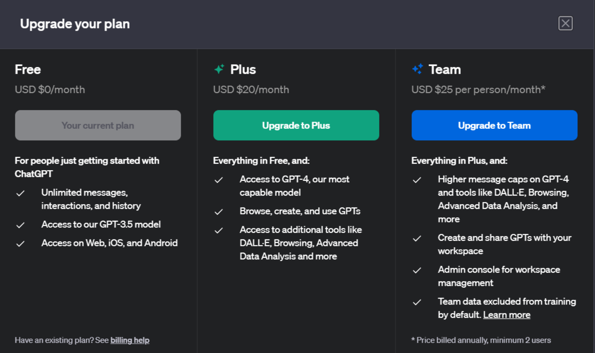
Task: Click the grayed Your current plan button
Action: pyautogui.click(x=98, y=125)
